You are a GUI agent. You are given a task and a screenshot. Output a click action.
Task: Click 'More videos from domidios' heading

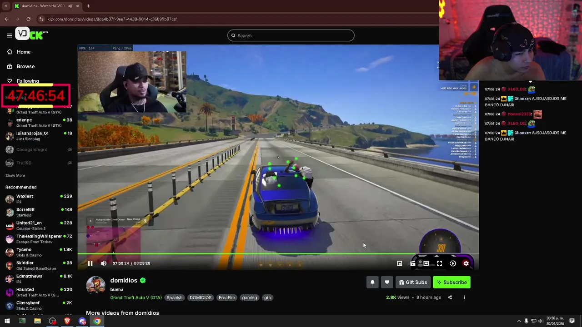coord(122,313)
